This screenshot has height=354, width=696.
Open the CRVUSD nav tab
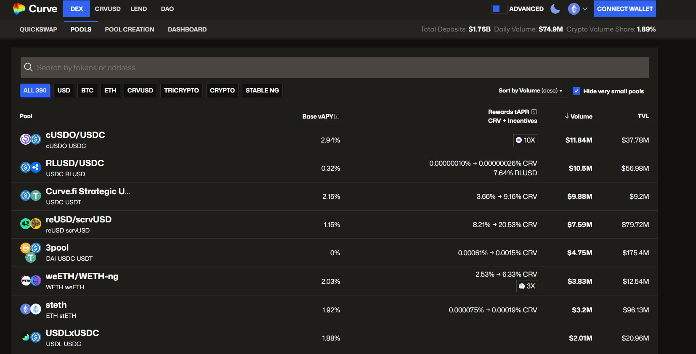108,9
